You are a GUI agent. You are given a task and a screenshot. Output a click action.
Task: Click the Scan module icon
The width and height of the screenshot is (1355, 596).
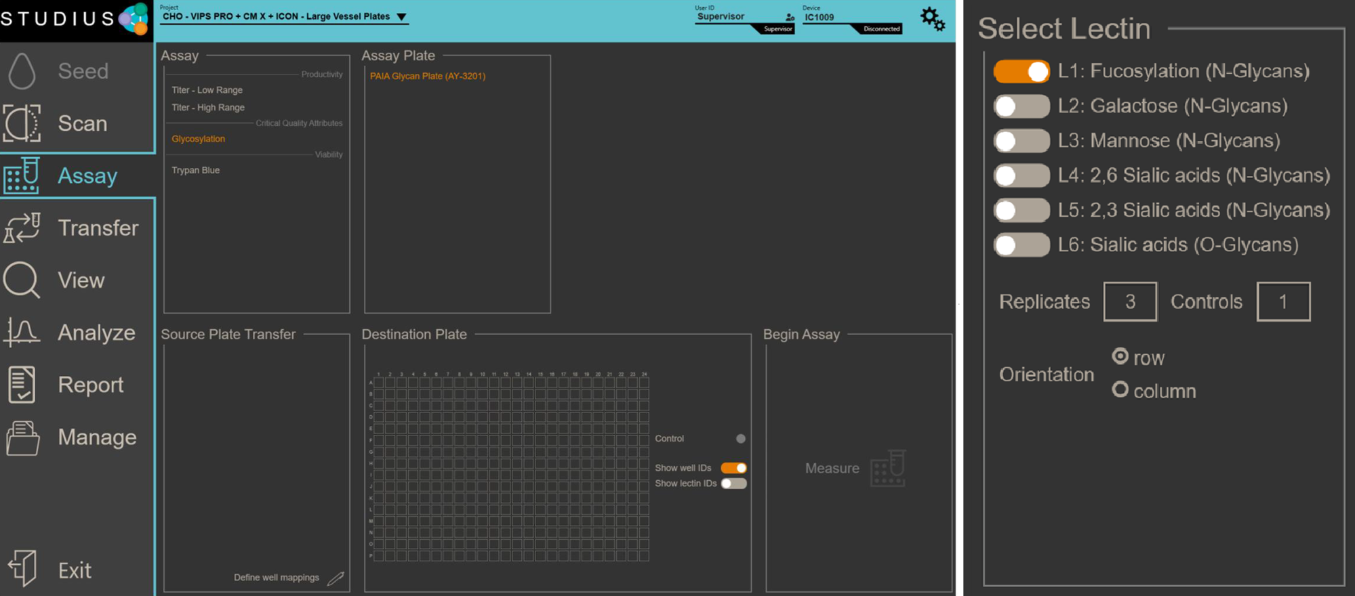(x=22, y=123)
